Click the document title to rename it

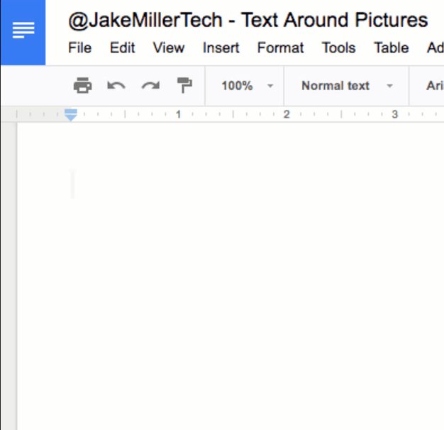click(x=248, y=20)
